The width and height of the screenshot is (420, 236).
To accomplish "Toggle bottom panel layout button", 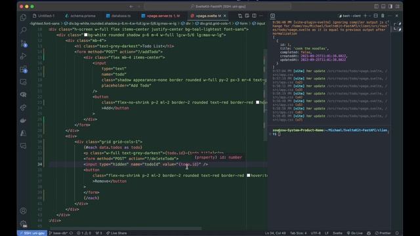I will pos(383,7).
